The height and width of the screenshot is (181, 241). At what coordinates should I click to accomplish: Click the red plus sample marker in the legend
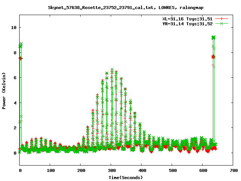tap(221, 19)
